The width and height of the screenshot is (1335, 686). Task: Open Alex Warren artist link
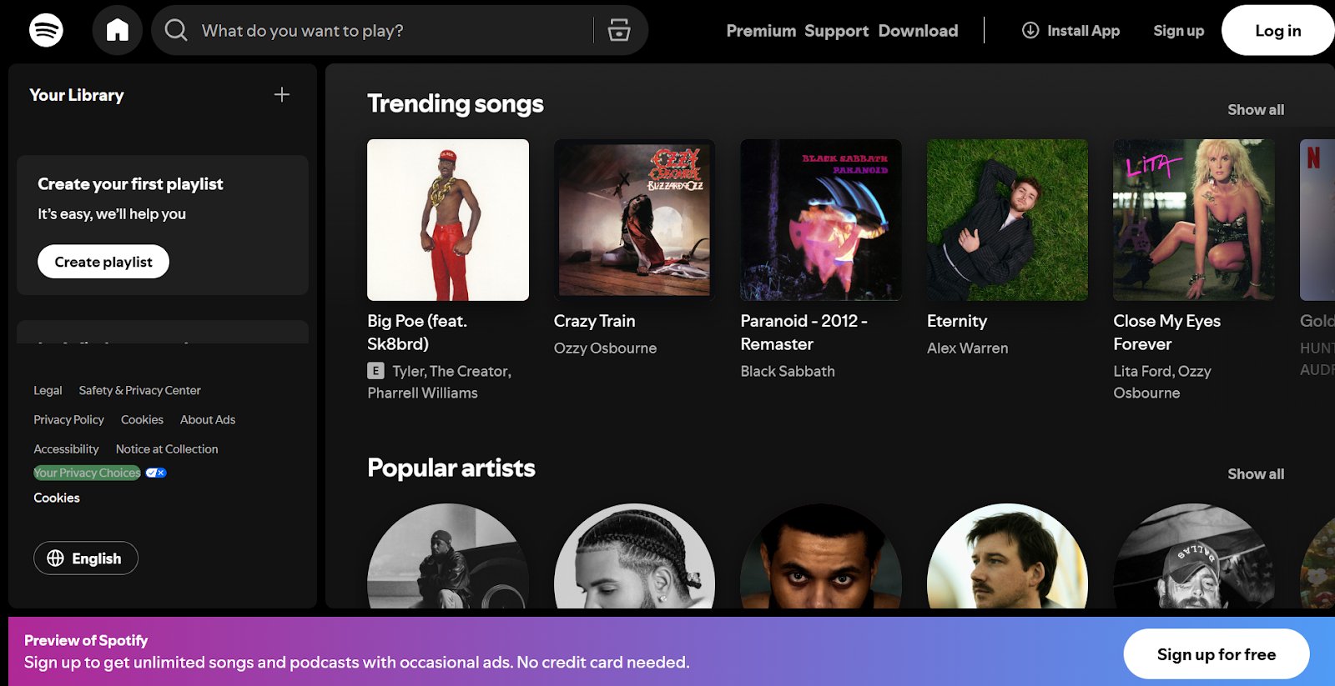tap(968, 348)
